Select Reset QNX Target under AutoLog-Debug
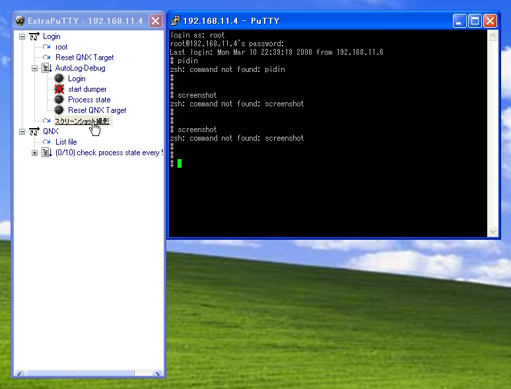This screenshot has width=511, height=389. (x=97, y=110)
